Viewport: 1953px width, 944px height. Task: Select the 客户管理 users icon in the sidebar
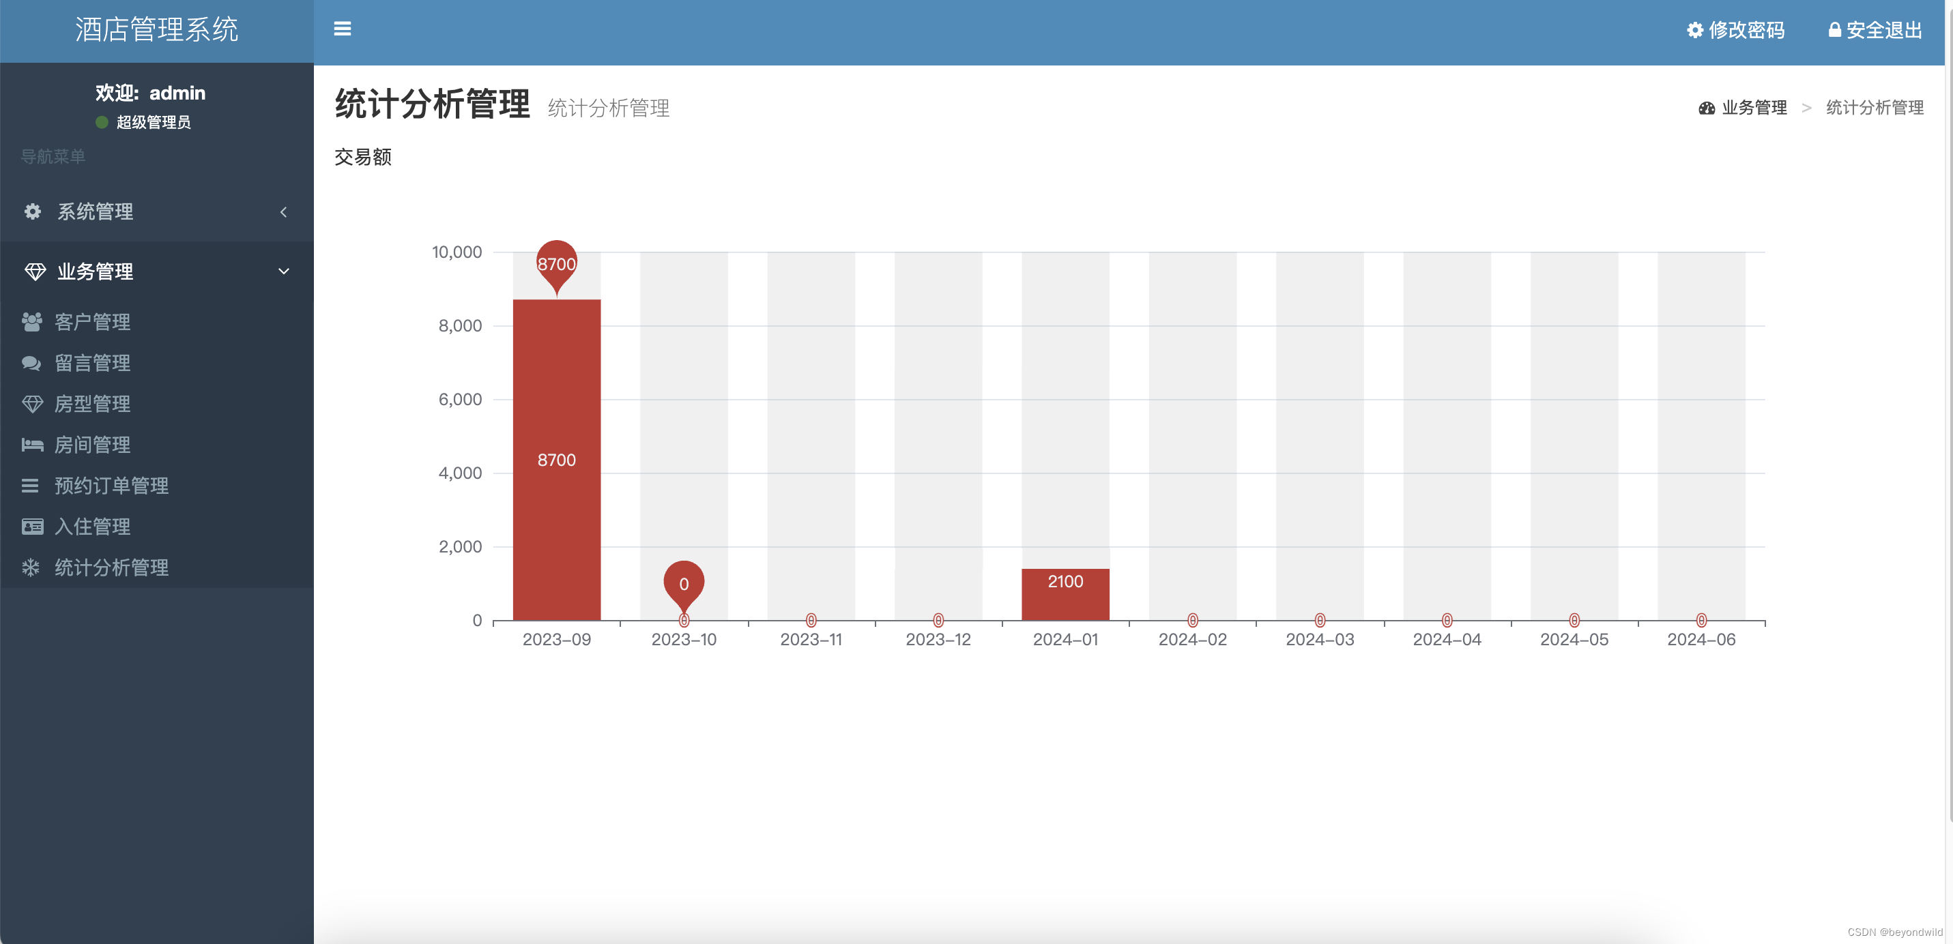pyautogui.click(x=31, y=322)
